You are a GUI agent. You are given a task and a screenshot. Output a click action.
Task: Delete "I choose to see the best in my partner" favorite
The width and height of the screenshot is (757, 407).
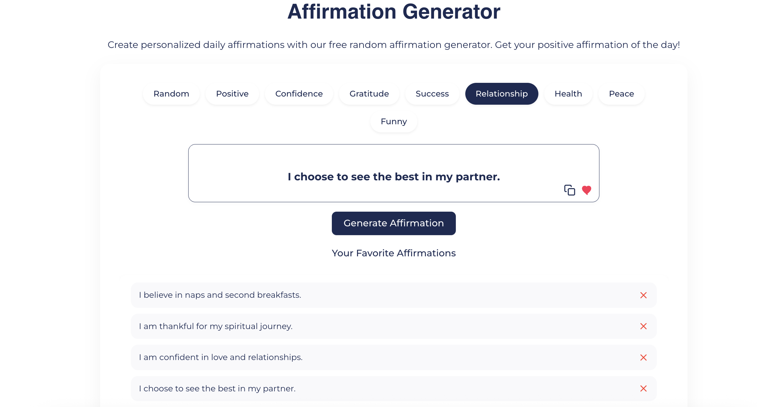tap(643, 388)
